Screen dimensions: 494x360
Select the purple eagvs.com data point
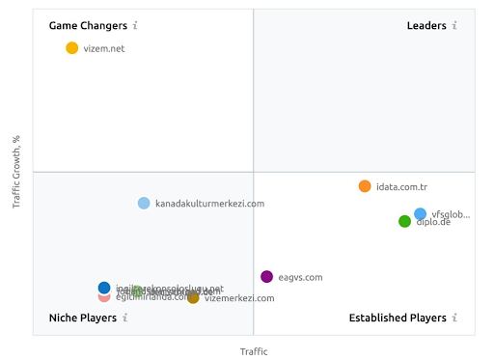pyautogui.click(x=266, y=277)
